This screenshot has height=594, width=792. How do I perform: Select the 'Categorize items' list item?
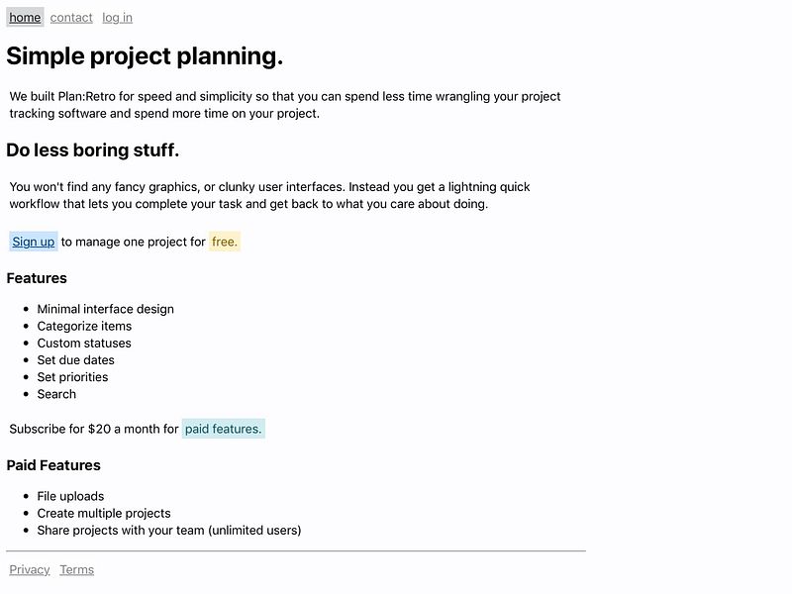(x=84, y=327)
